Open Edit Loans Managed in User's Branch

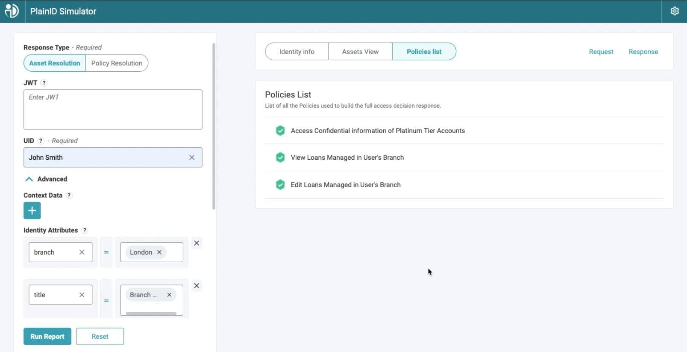[346, 185]
